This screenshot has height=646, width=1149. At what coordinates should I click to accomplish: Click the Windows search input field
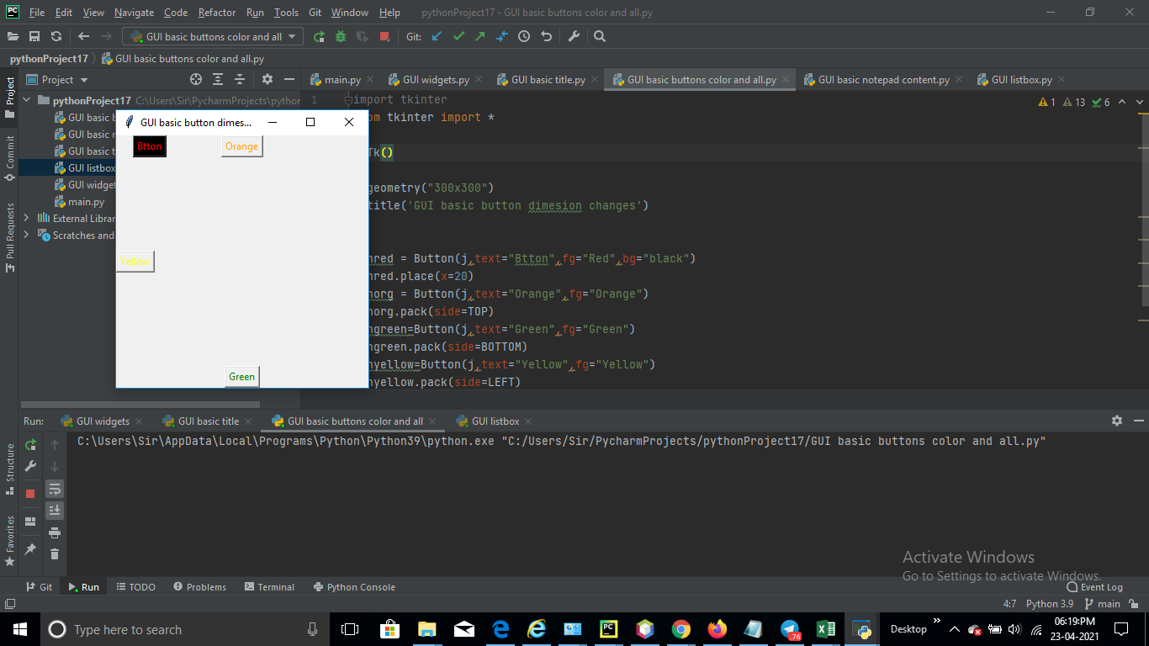click(126, 628)
